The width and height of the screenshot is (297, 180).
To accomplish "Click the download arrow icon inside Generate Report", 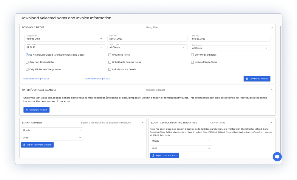I will click(27, 109).
